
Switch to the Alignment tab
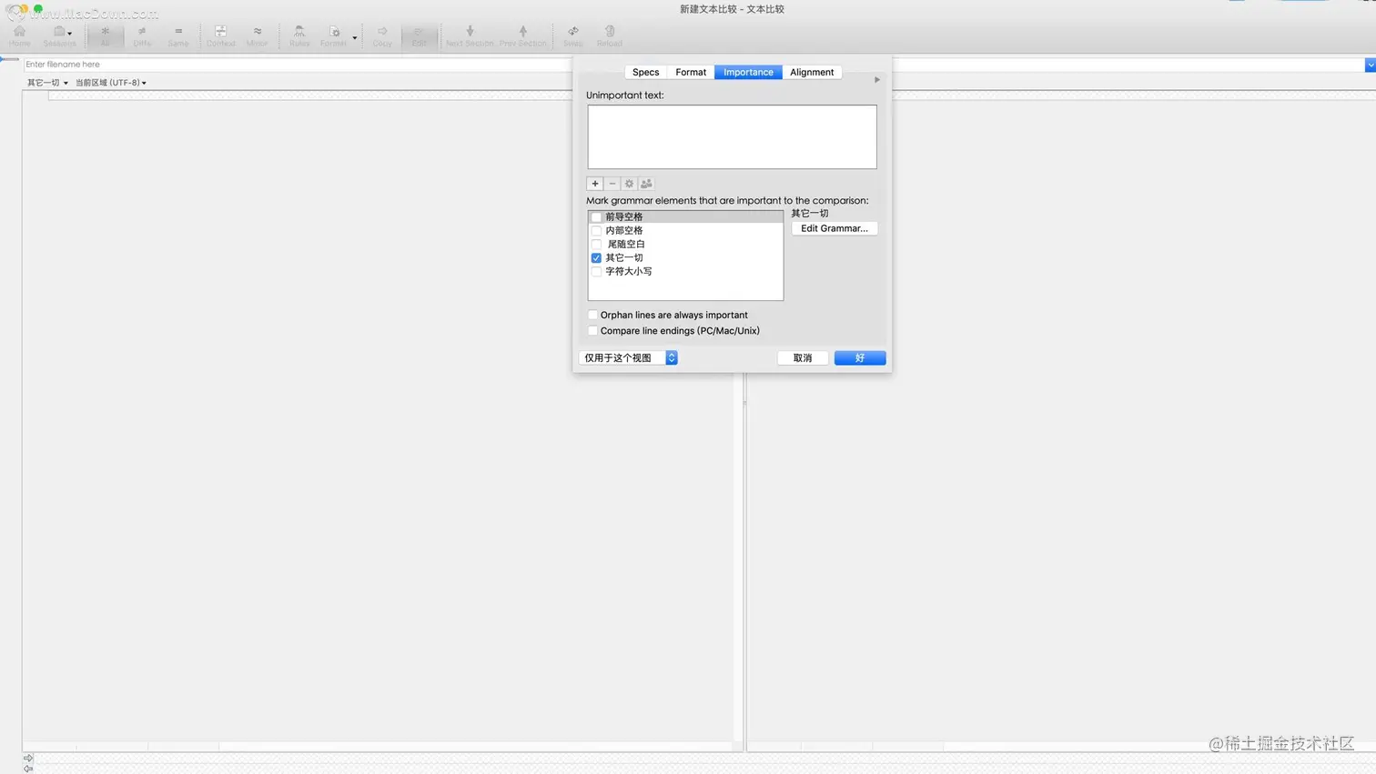point(812,72)
